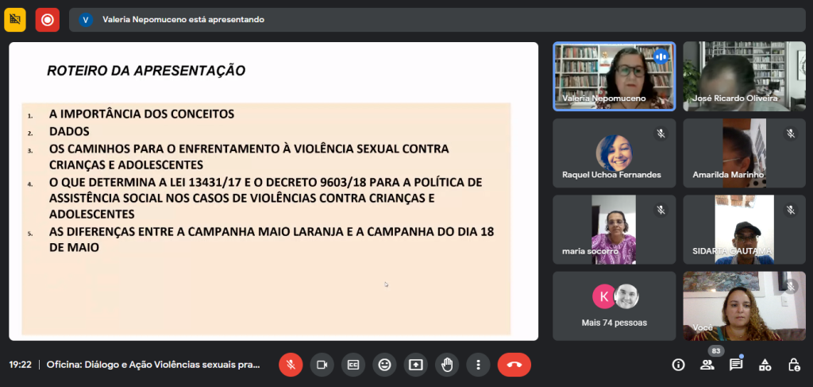Toggle the camera on or off
The height and width of the screenshot is (387, 813).
coord(322,365)
